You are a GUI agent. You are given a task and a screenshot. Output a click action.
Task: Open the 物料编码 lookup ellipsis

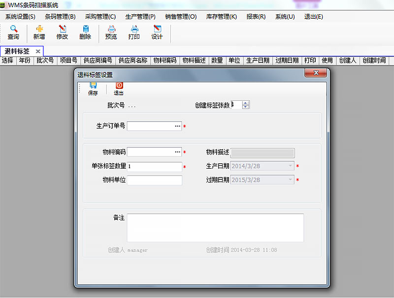(x=177, y=152)
